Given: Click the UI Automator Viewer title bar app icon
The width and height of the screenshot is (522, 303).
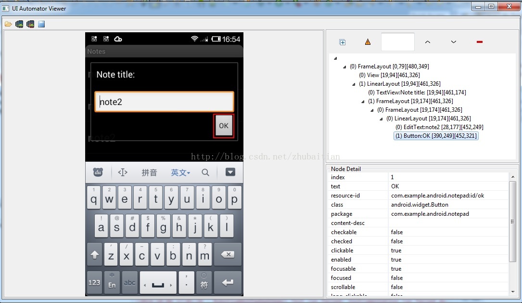Looking at the screenshot, I should (5, 8).
